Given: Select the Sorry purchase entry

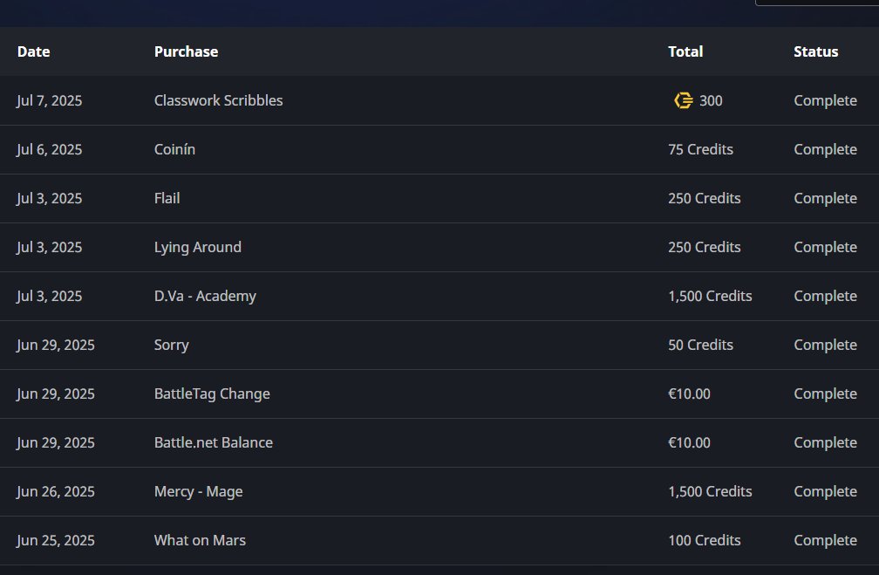Looking at the screenshot, I should [171, 345].
